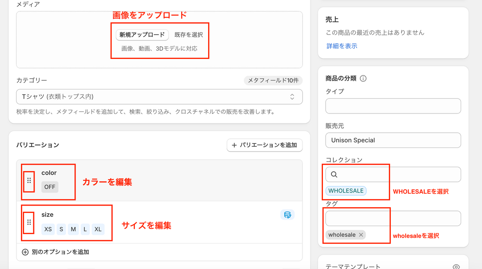The image size is (482, 269).
Task: Open the Tシャツ category dropdown
Action: (x=159, y=97)
